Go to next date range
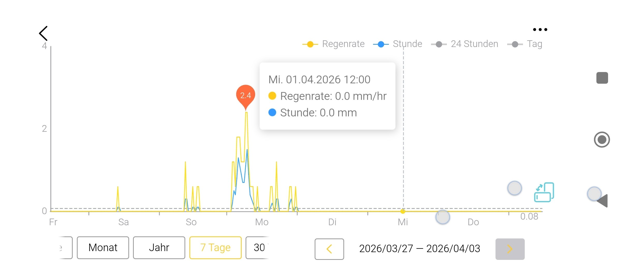This screenshot has width=621, height=279. point(510,249)
